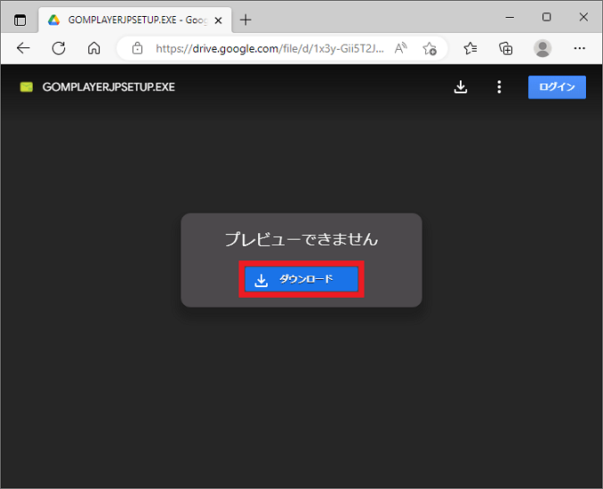Viewport: 603px width, 489px height.
Task: Select the GOMPLAYERJPSETUP.EXE browser tab
Action: click(134, 20)
